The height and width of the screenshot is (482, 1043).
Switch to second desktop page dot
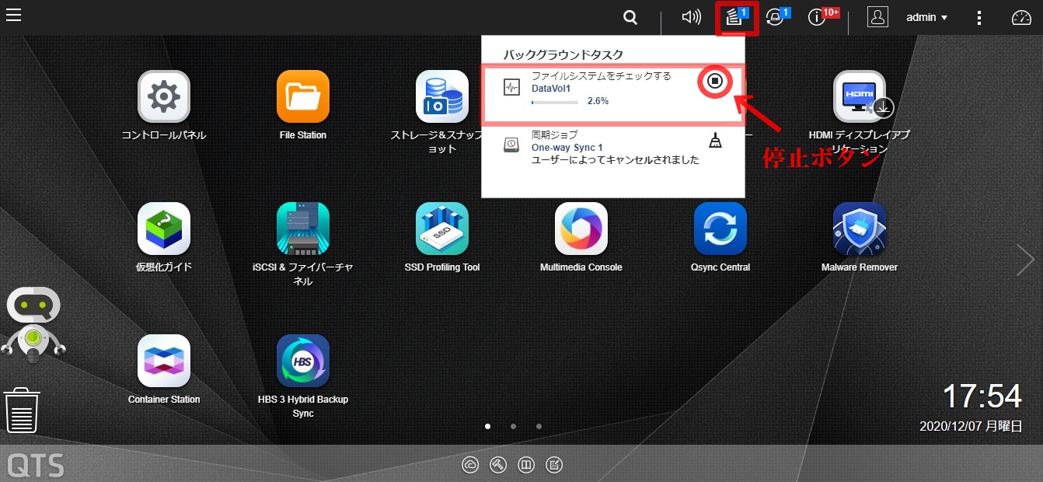coord(513,426)
